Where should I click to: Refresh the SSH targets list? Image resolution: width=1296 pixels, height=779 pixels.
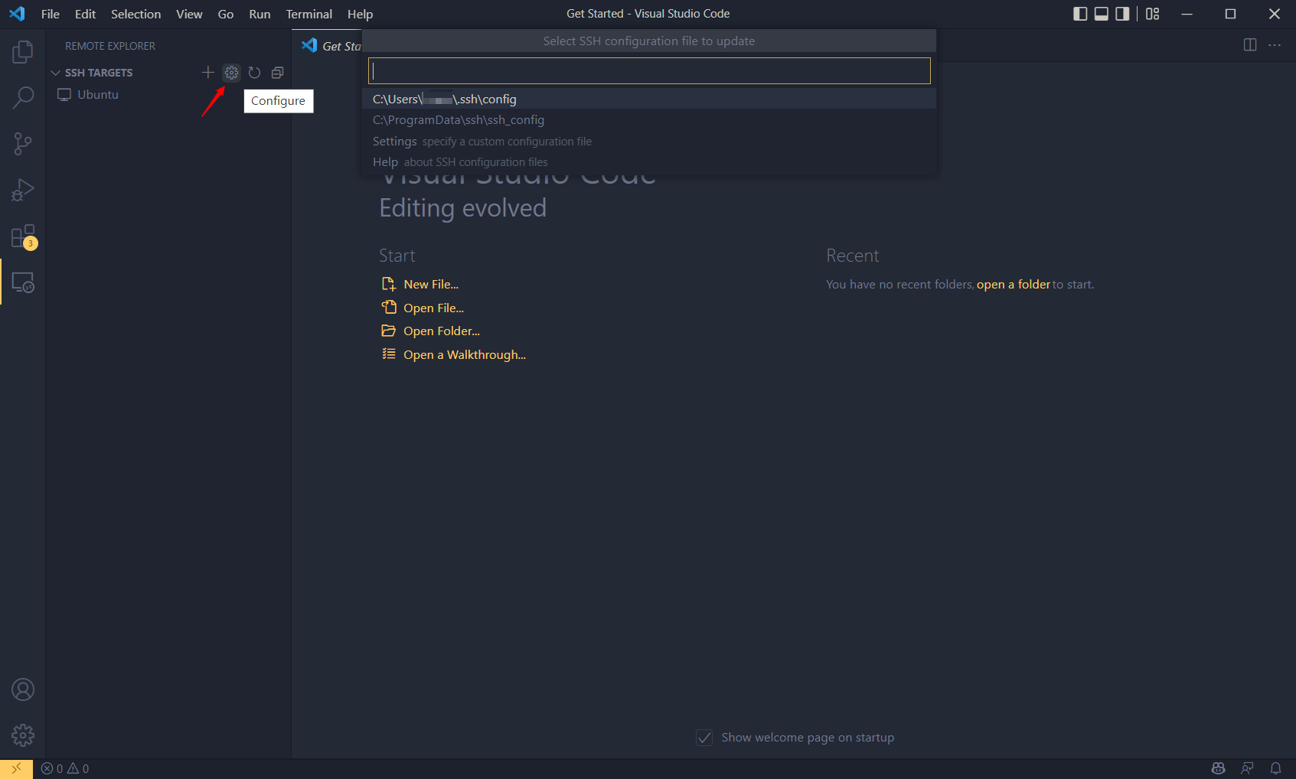tap(254, 73)
